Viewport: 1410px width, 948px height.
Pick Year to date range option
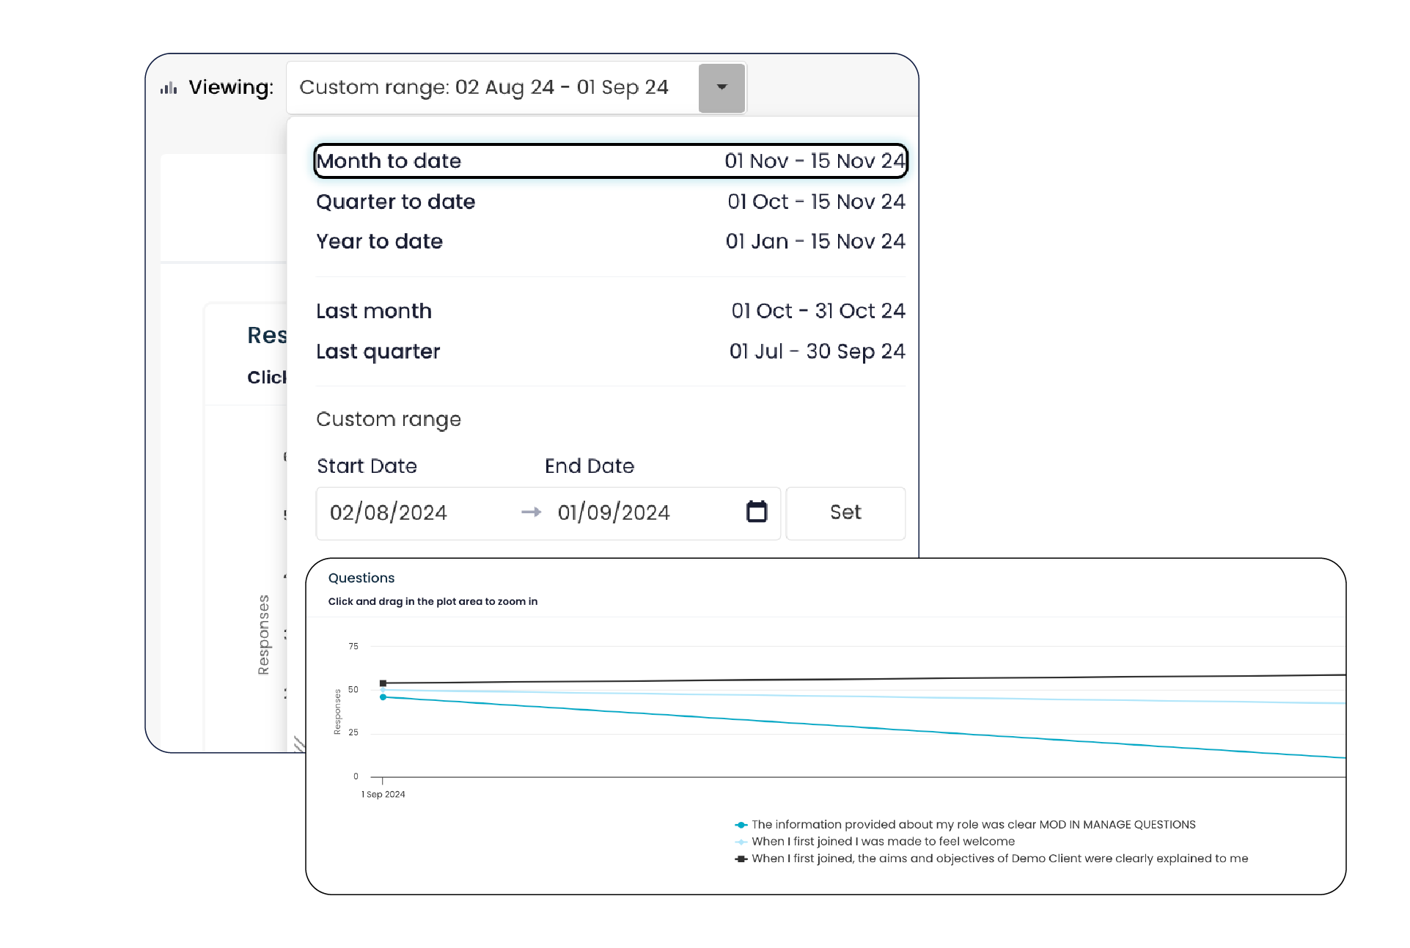coord(611,241)
